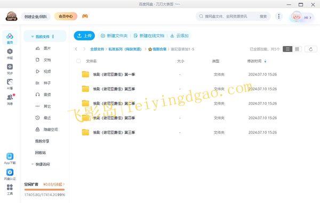Click the 文档 documents icon in categories
The image size is (320, 203).
(37, 60)
